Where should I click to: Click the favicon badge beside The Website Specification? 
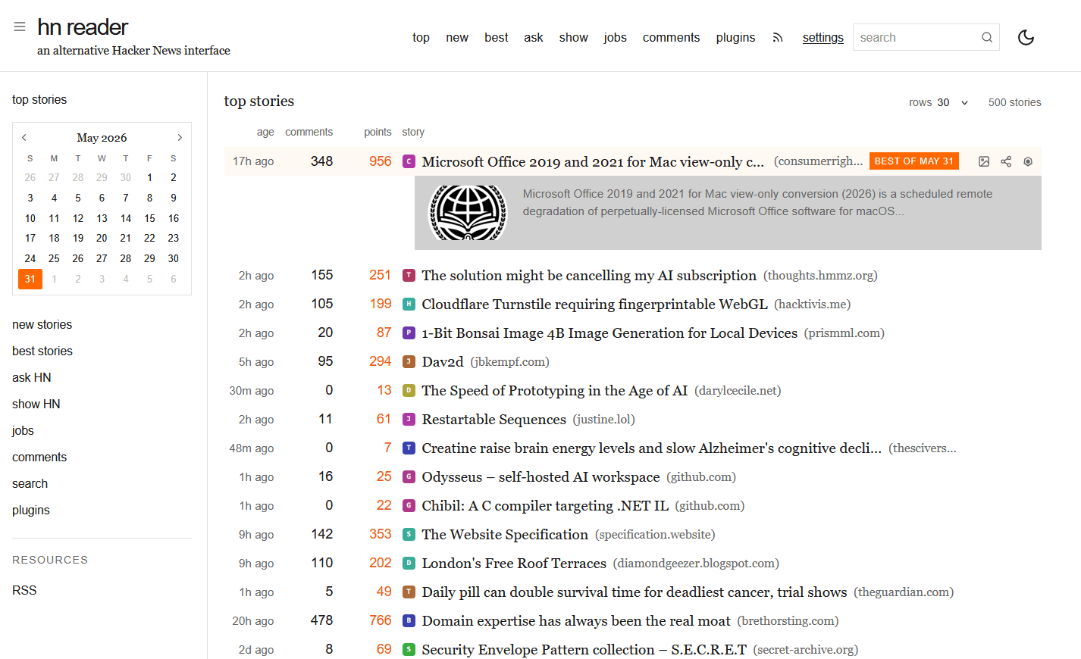click(409, 534)
